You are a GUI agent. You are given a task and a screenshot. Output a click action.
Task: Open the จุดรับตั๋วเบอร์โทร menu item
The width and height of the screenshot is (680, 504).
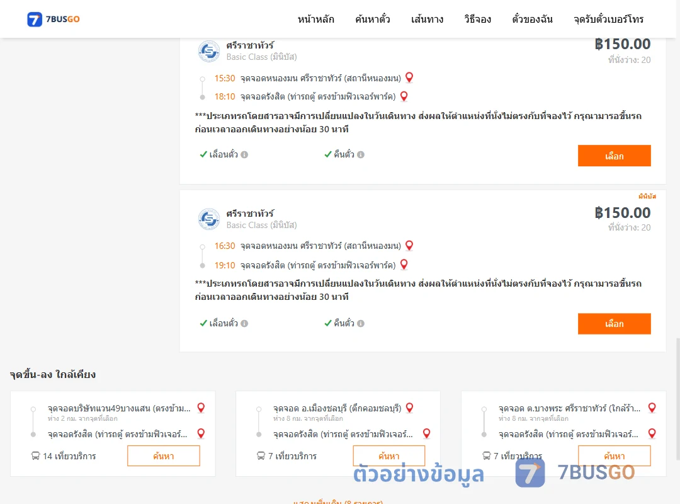(608, 19)
